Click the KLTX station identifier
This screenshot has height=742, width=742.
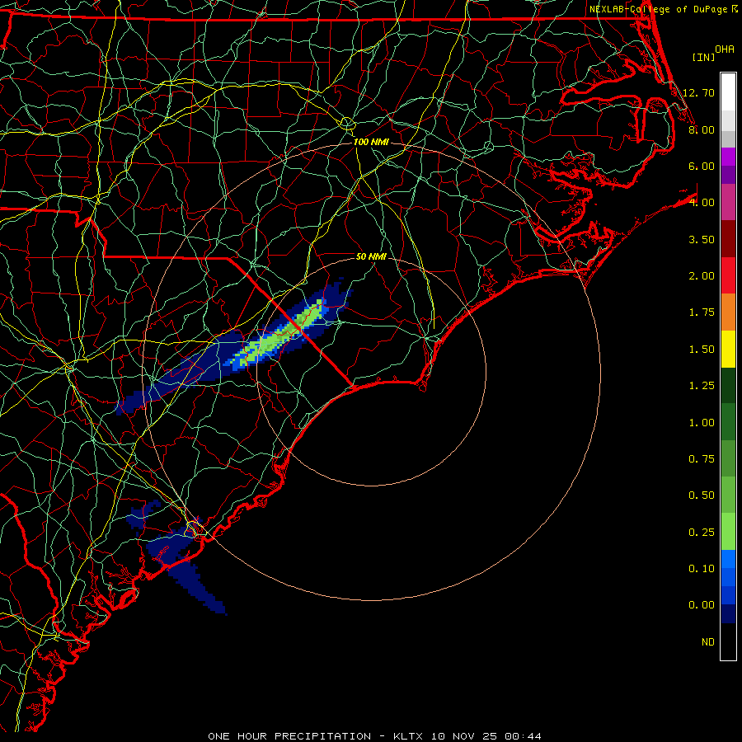pyautogui.click(x=409, y=736)
